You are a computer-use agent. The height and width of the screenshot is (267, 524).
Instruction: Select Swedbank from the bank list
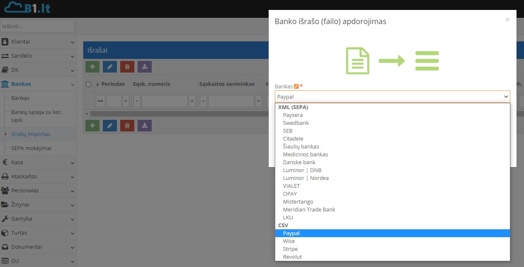coord(296,123)
